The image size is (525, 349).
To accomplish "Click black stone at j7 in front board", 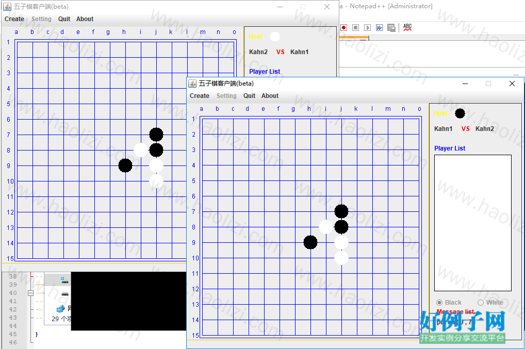I will click(x=341, y=211).
